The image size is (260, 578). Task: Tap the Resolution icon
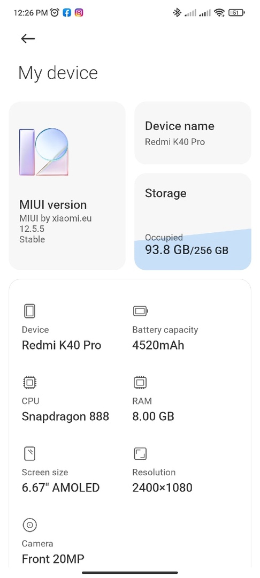coord(140,453)
